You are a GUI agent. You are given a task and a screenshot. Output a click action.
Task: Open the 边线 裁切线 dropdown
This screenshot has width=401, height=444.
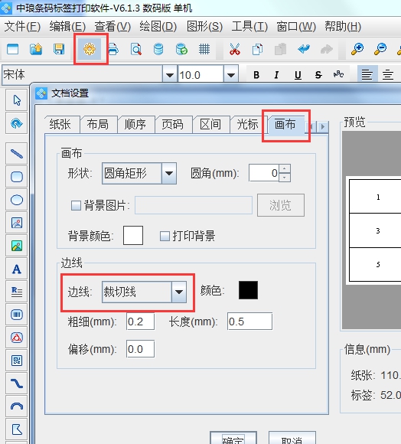[x=179, y=292]
